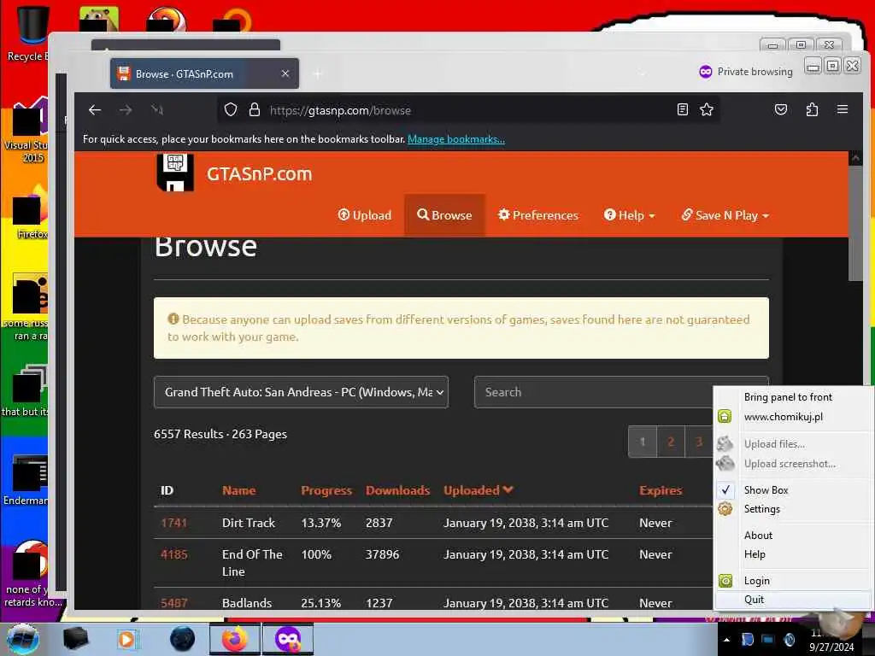Sort table by Downloads column
This screenshot has height=656, width=875.
coord(397,490)
